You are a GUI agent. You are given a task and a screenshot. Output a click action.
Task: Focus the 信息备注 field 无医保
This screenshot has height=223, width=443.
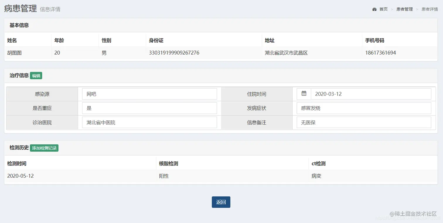pos(364,122)
